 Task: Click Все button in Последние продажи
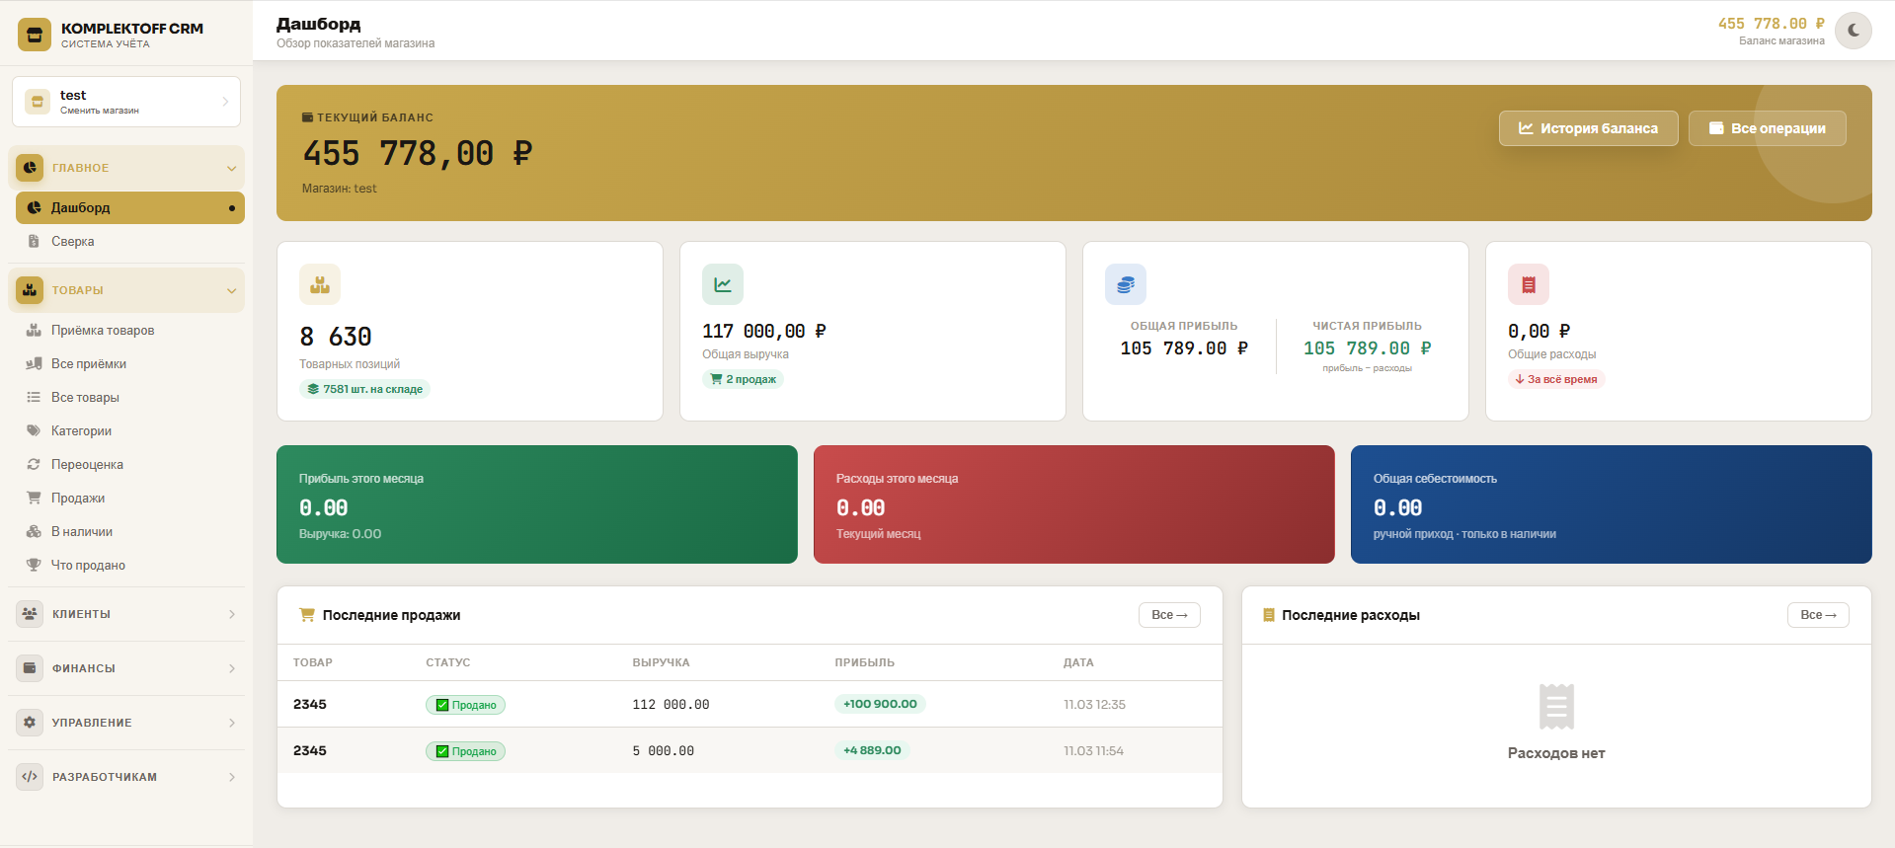[1169, 615]
